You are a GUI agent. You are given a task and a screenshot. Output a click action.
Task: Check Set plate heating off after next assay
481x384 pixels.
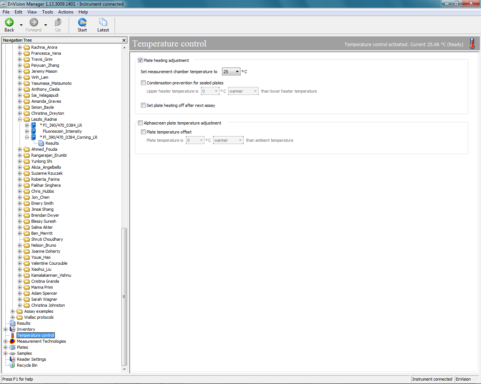[143, 105]
